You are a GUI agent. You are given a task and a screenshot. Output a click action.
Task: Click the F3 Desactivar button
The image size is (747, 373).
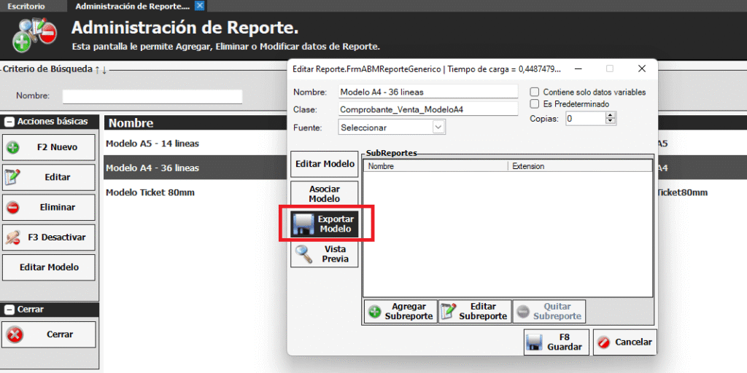pos(49,237)
